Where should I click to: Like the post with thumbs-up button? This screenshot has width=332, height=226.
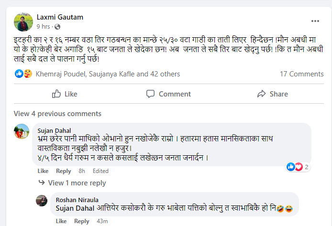tap(65, 94)
